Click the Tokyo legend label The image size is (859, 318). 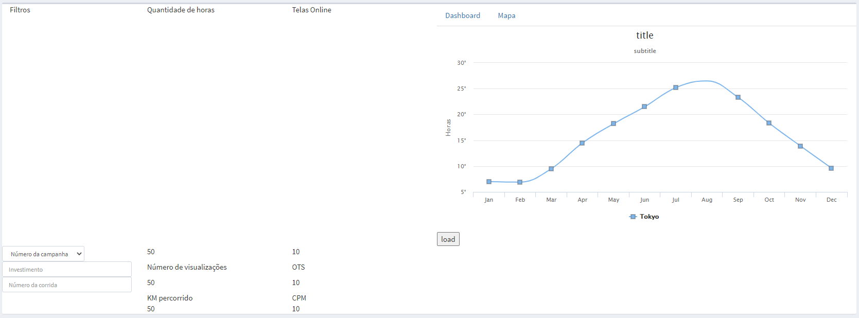coord(650,217)
